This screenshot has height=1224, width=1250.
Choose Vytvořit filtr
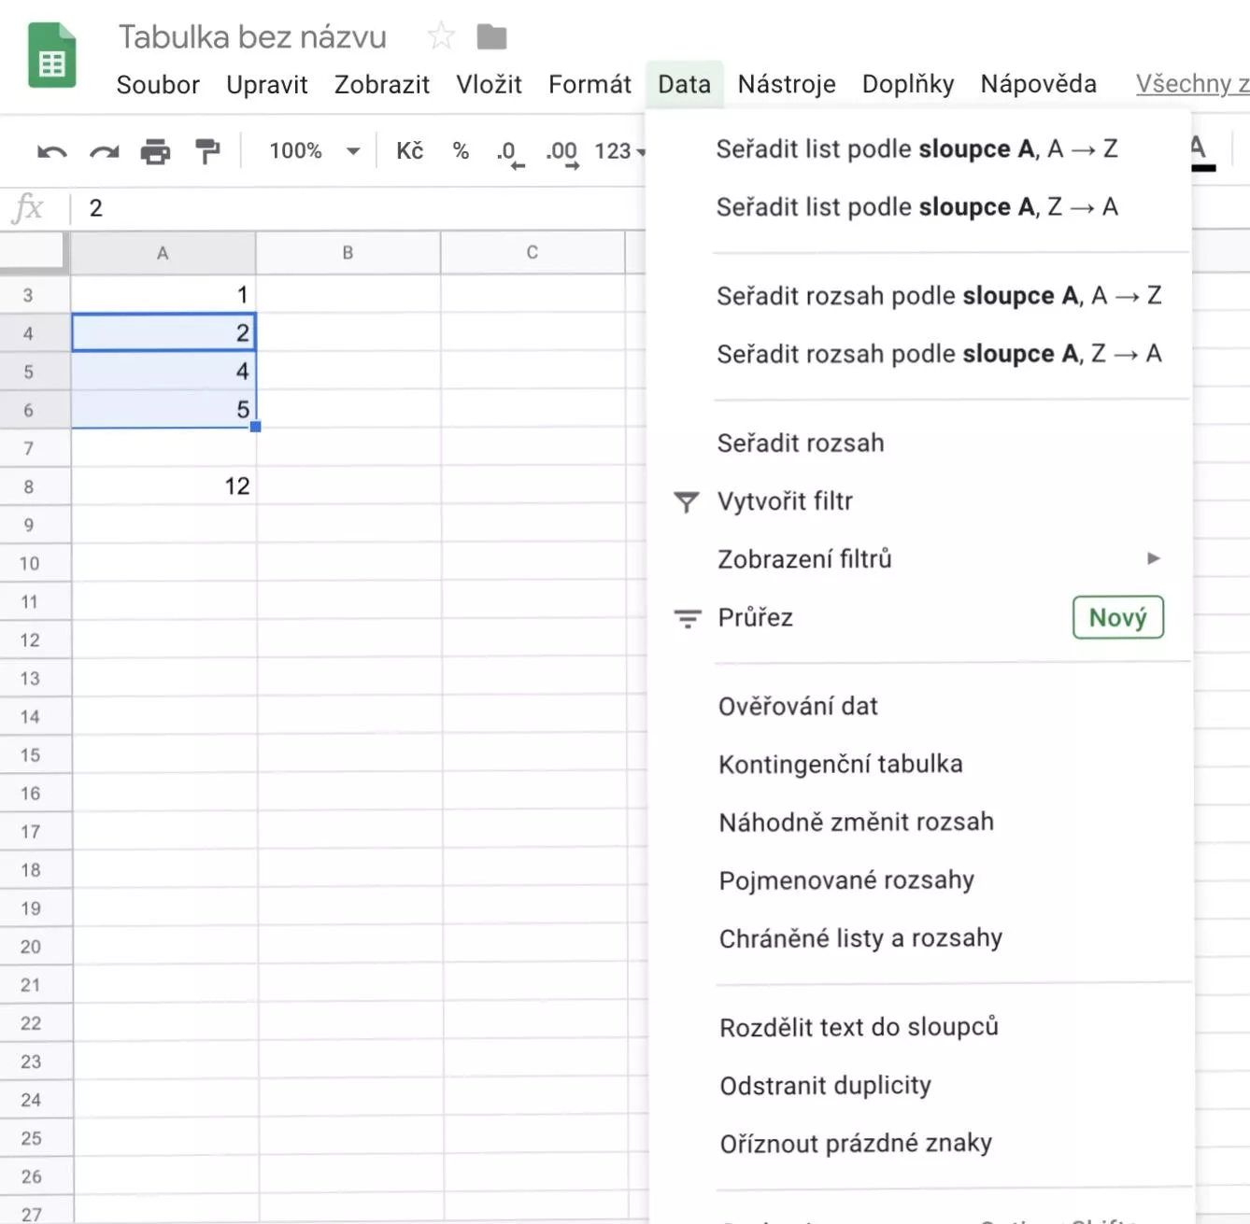click(x=785, y=501)
